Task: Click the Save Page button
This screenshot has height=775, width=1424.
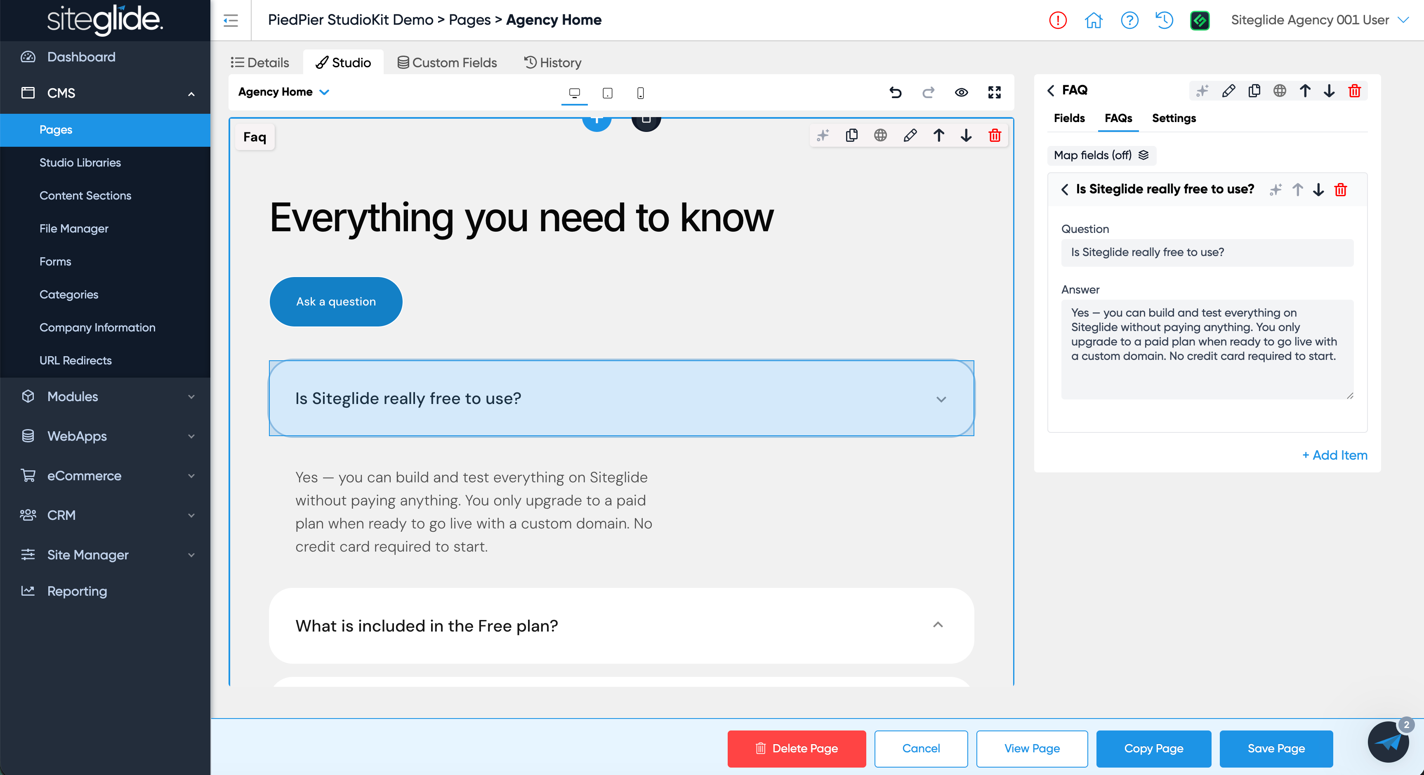Action: click(x=1276, y=749)
